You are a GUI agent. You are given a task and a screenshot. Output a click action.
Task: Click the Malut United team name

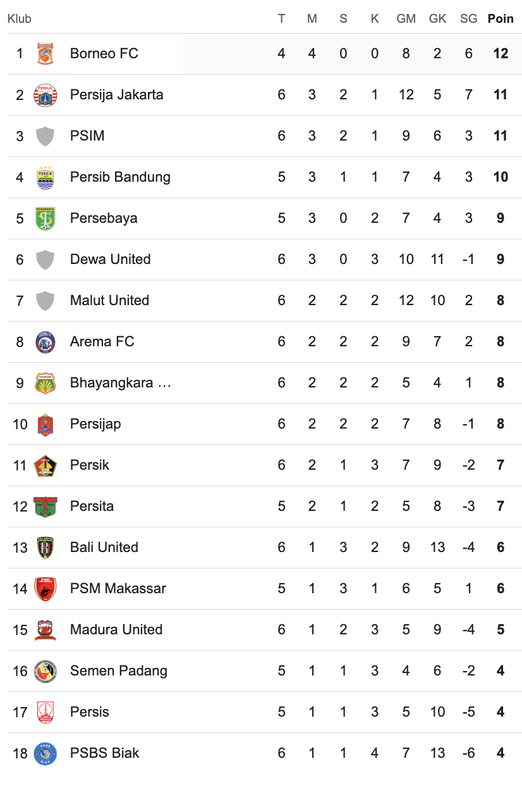pyautogui.click(x=110, y=301)
